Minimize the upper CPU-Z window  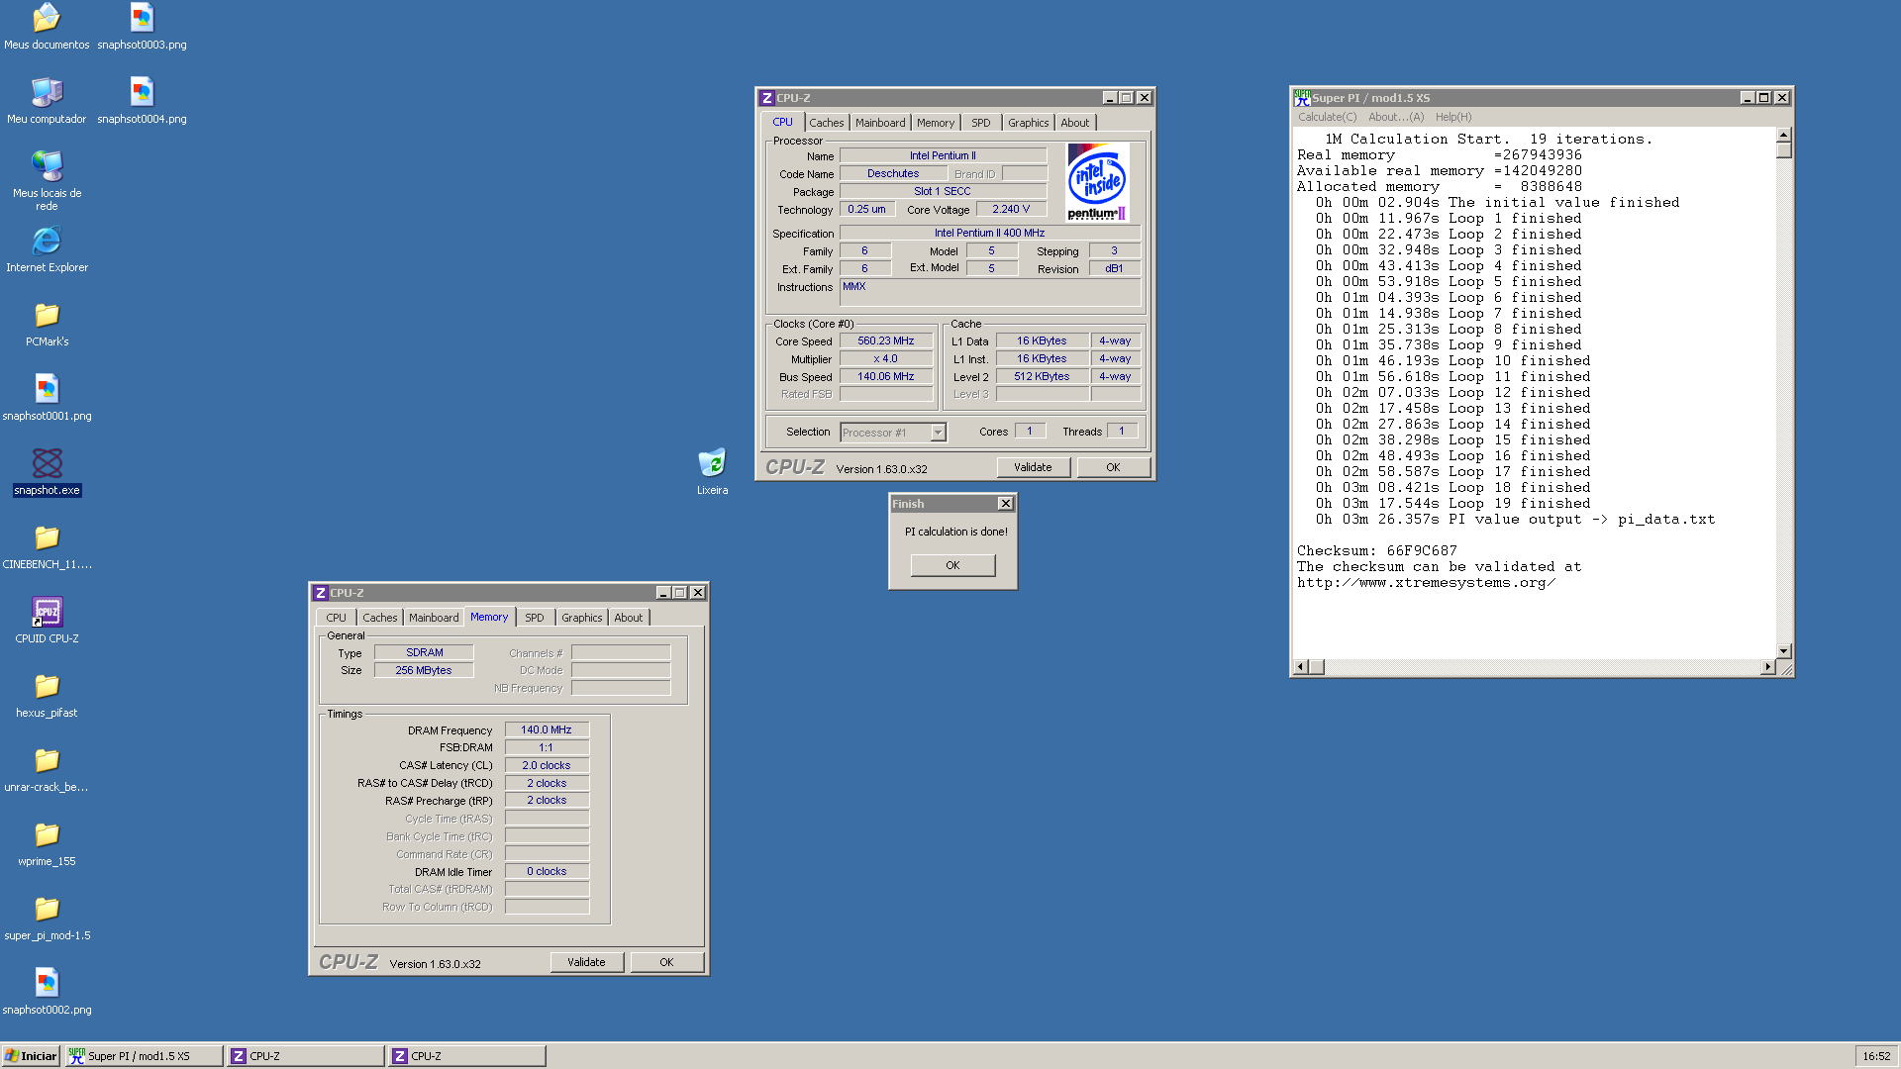[1110, 98]
